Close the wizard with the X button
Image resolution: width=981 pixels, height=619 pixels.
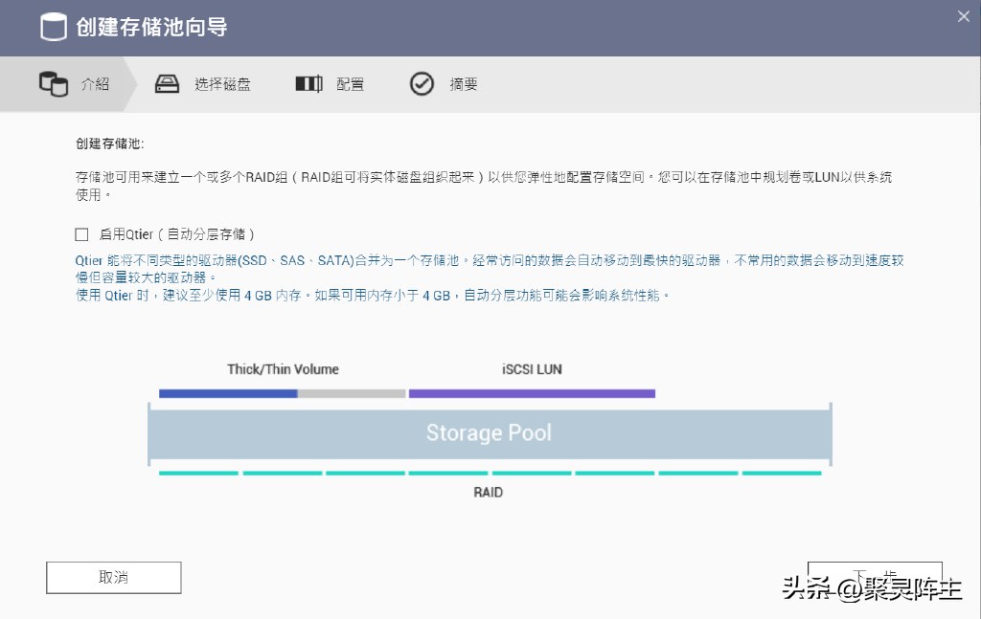tap(963, 15)
